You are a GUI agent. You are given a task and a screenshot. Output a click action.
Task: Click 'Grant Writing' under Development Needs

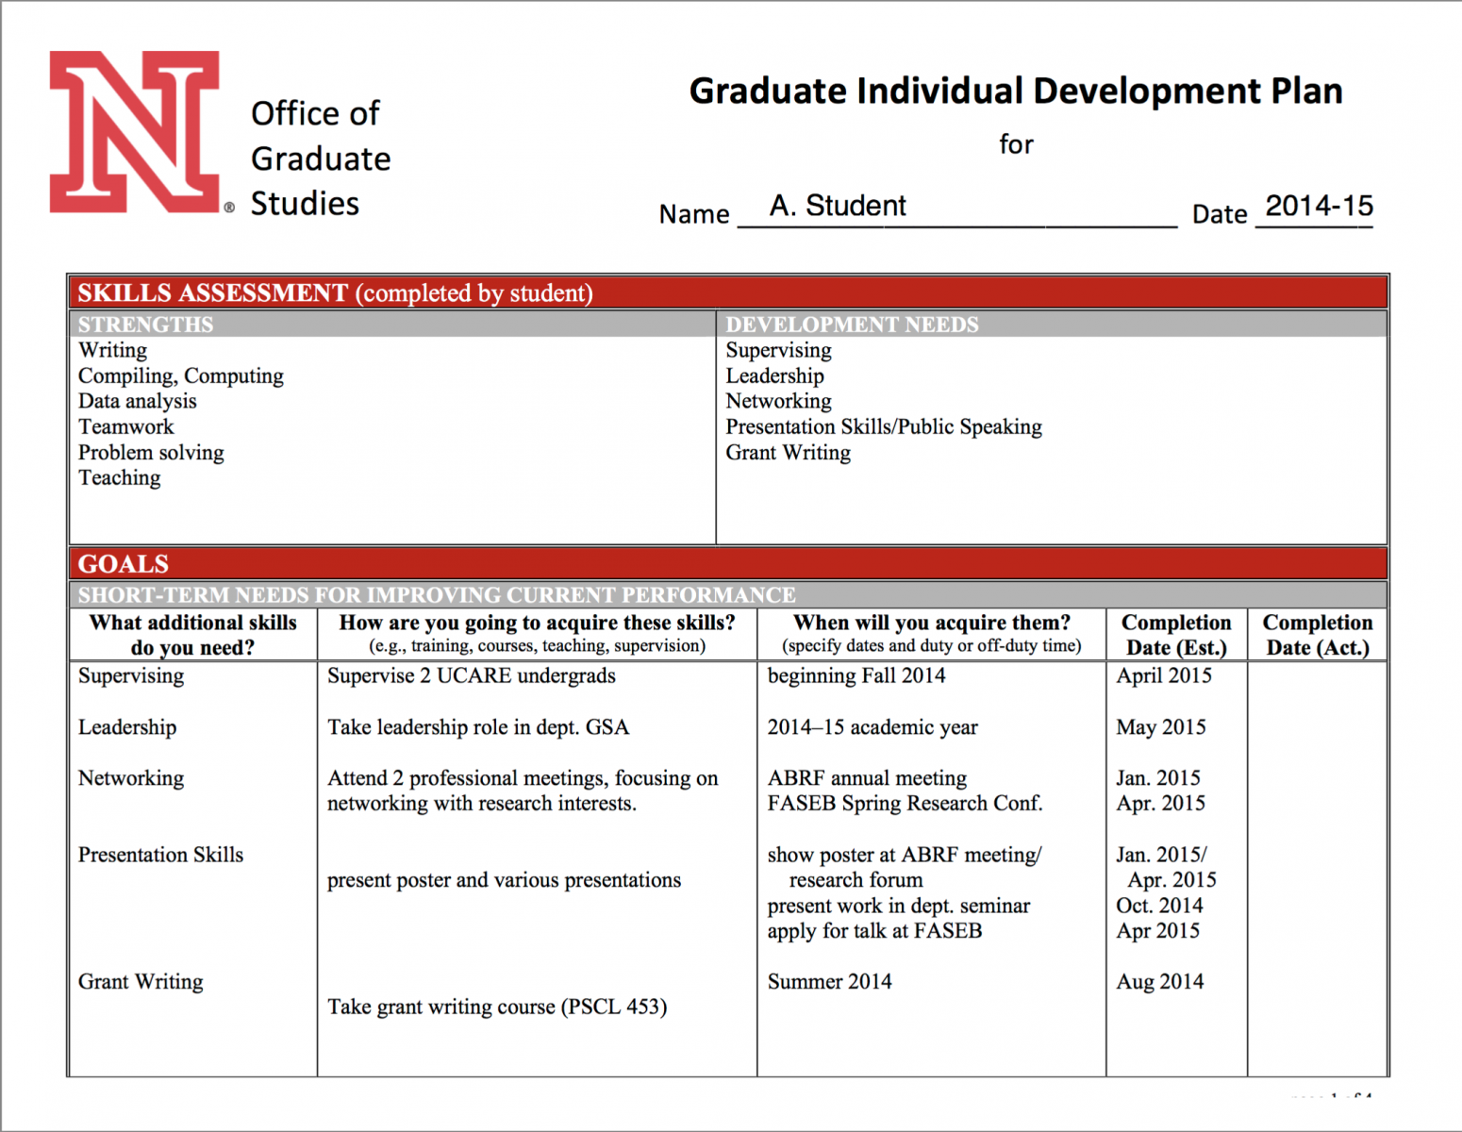tap(789, 452)
